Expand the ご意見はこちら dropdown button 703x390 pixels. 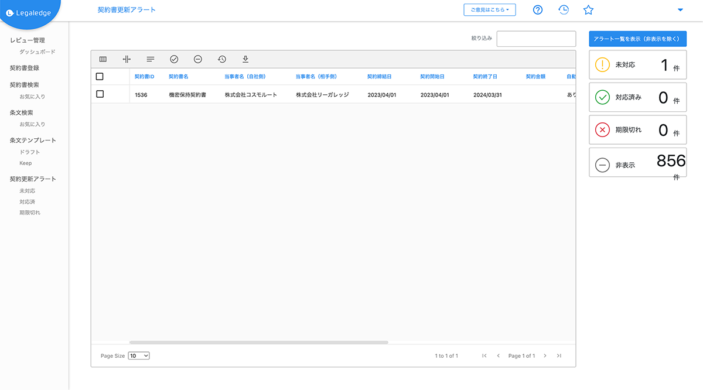pyautogui.click(x=489, y=10)
